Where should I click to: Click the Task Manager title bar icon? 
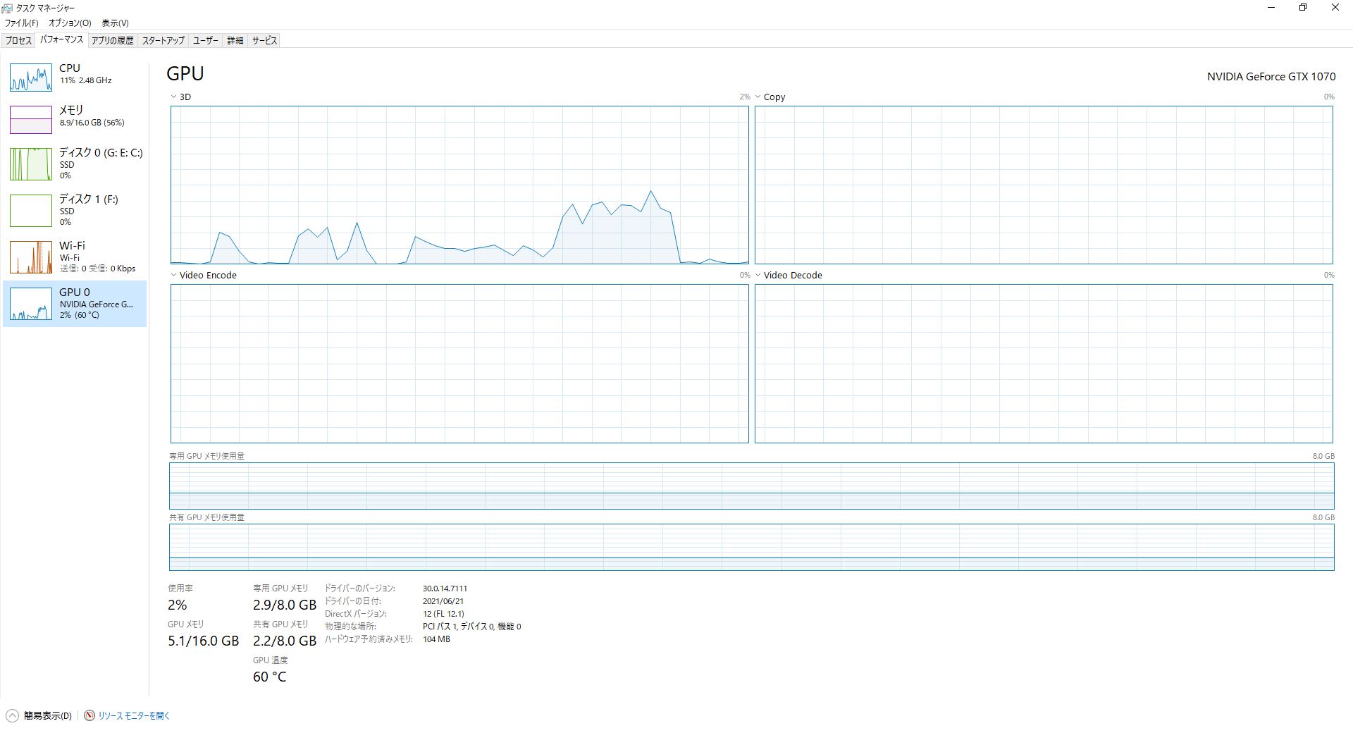tap(8, 8)
